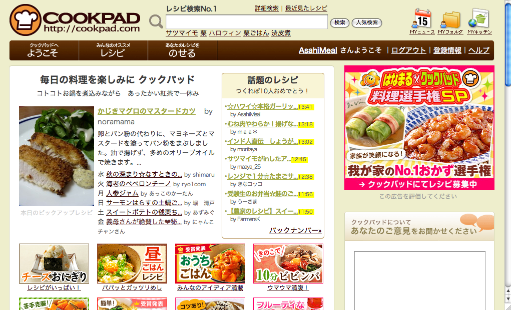Click the 昼ごはんレシピ banner image

pyautogui.click(x=132, y=264)
